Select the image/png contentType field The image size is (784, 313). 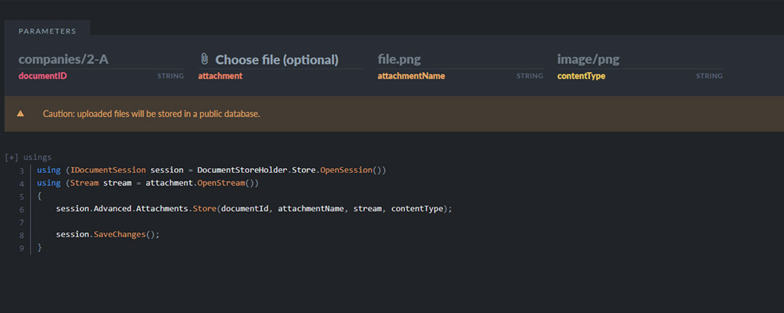coord(639,60)
